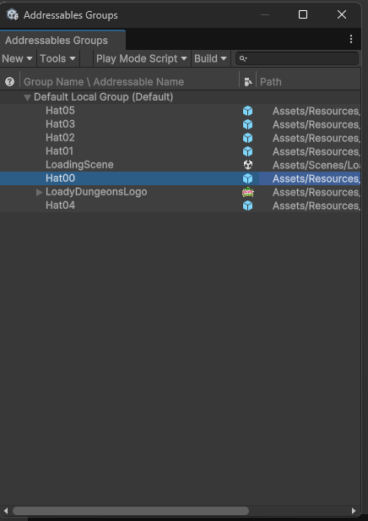The height and width of the screenshot is (521, 368).
Task: Open the Build dropdown menu
Action: click(x=210, y=58)
